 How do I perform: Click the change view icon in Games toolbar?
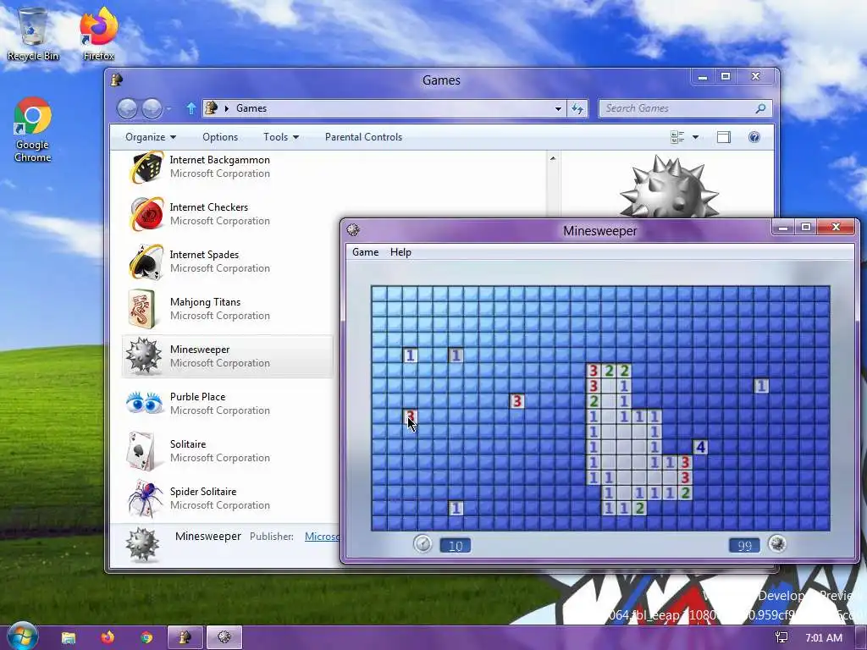click(x=677, y=137)
